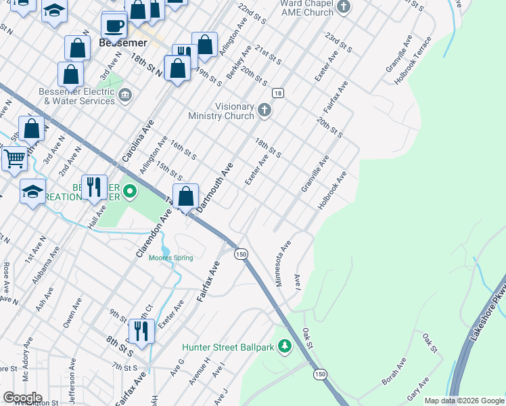Click the Hunter Street Ballpark tree icon
The height and width of the screenshot is (406, 506).
tap(285, 346)
